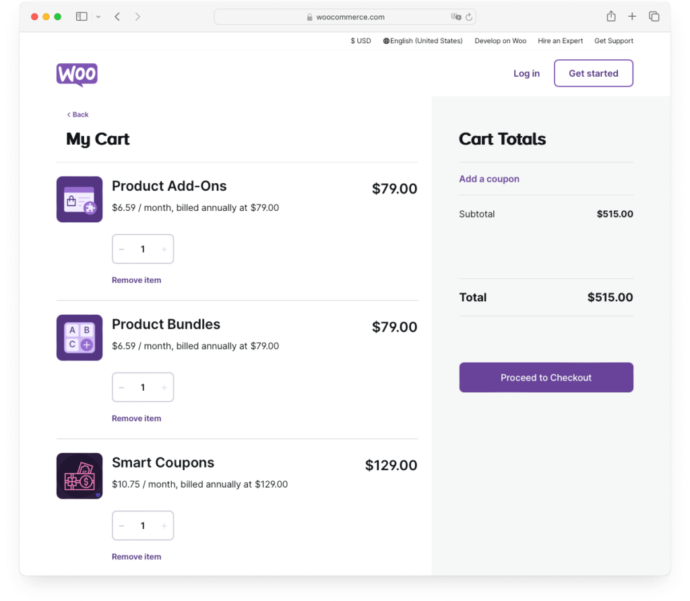Remove the Product Bundles item
The image size is (690, 601).
click(136, 418)
